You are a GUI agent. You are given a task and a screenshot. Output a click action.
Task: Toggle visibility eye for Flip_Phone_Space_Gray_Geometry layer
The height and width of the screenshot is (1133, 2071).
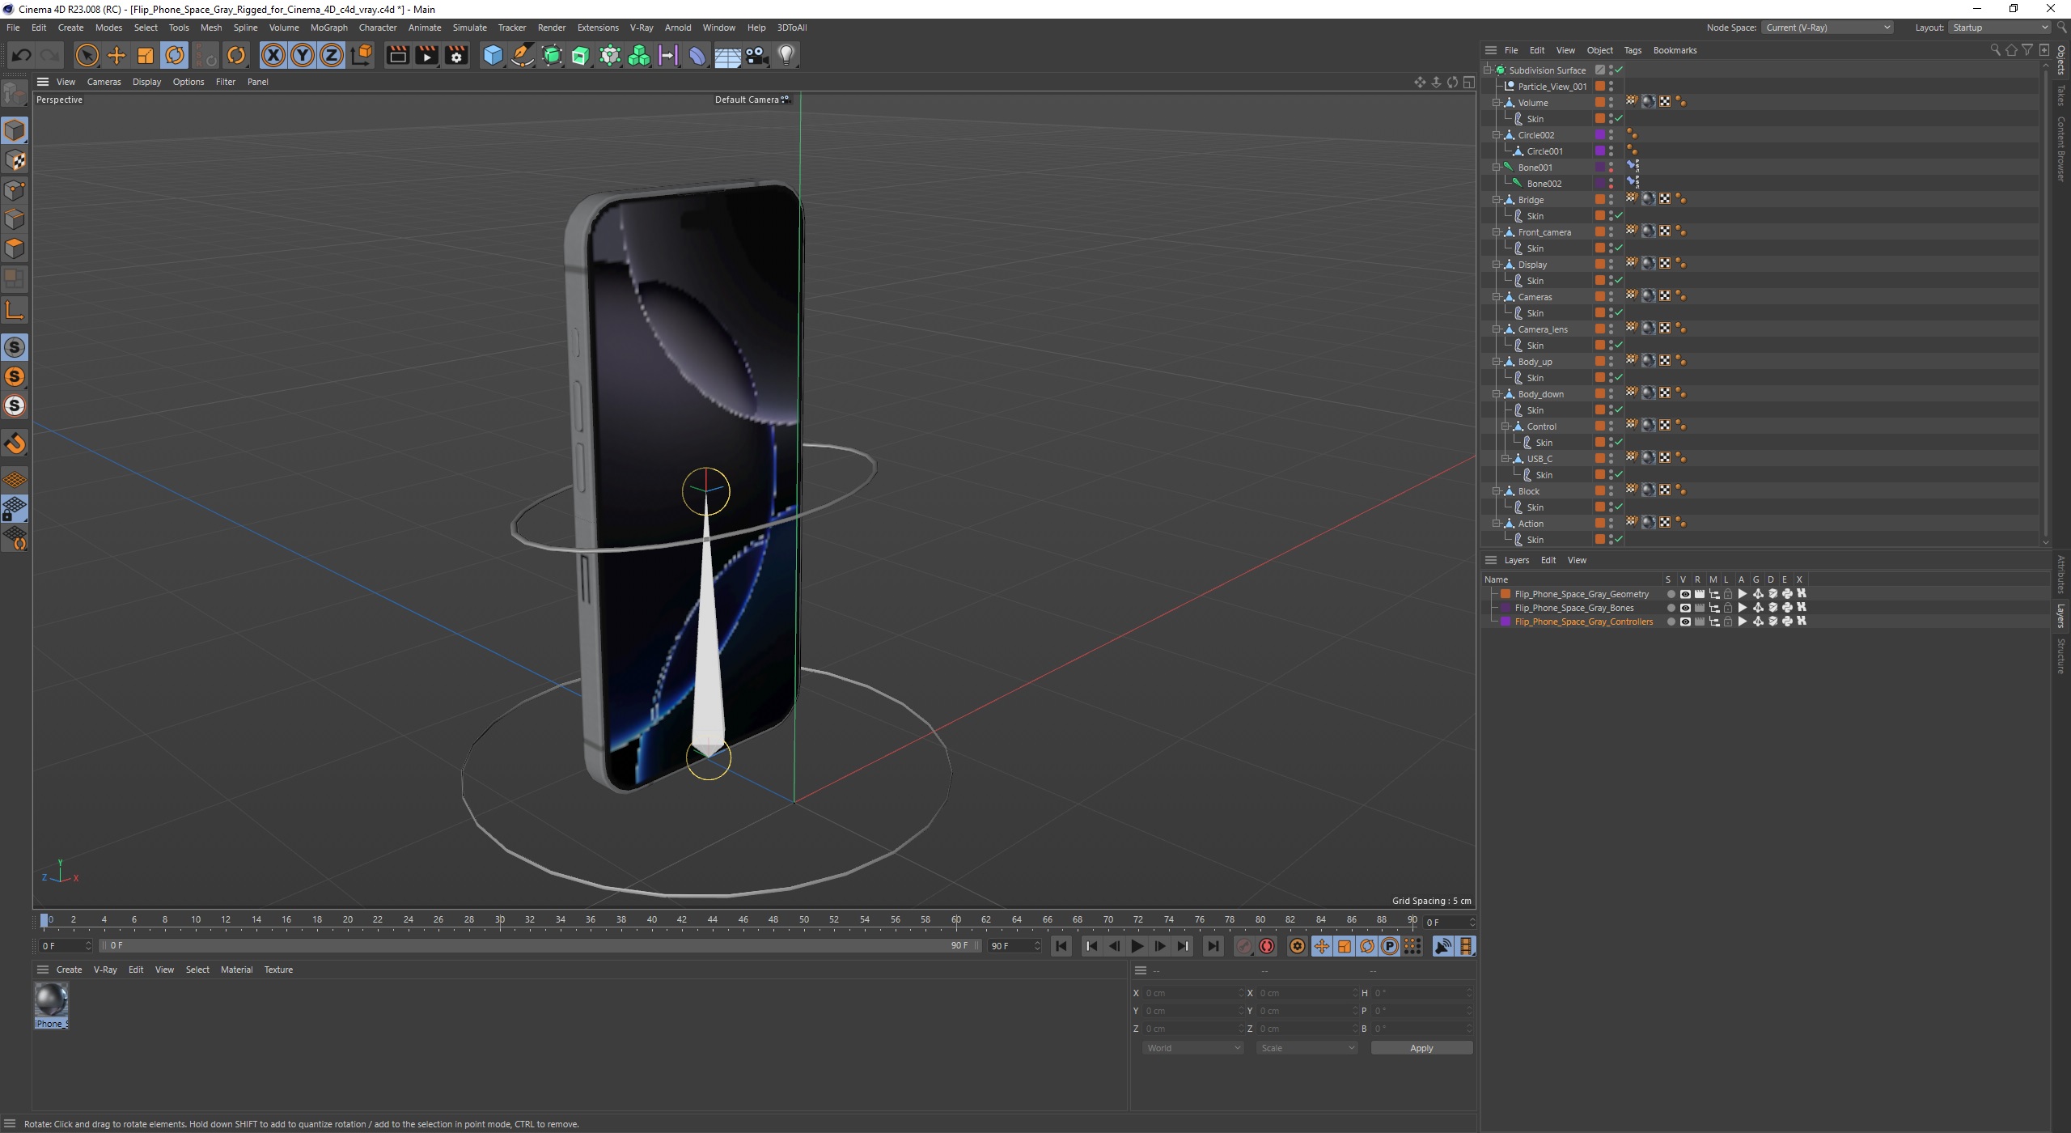coord(1685,594)
